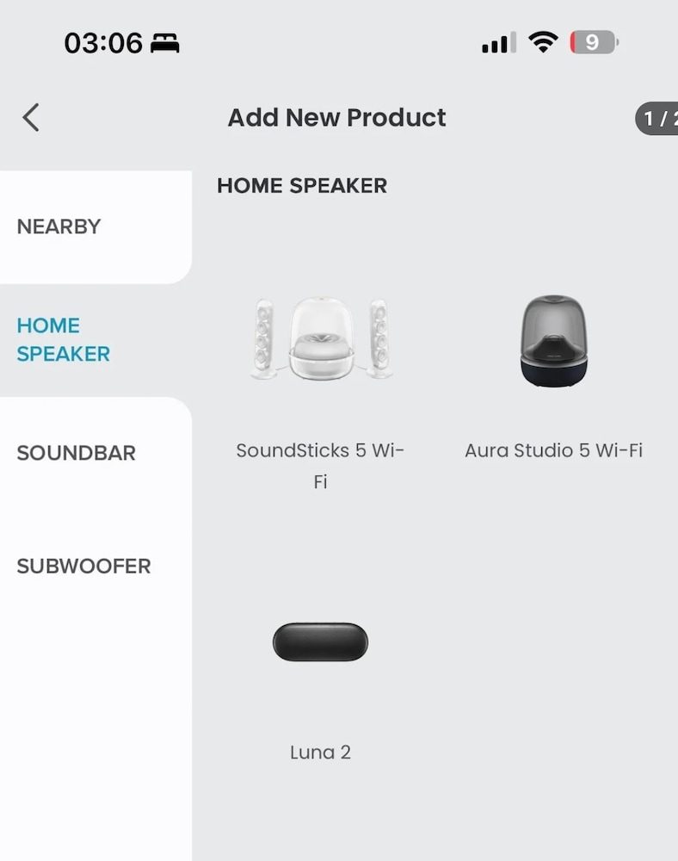Tap the HOME SPEAKER section heading
This screenshot has width=678, height=861.
(302, 185)
